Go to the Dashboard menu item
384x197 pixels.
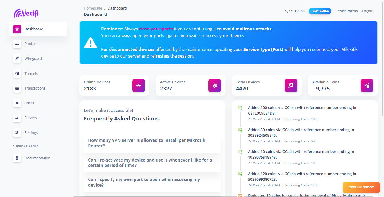(x=38, y=29)
